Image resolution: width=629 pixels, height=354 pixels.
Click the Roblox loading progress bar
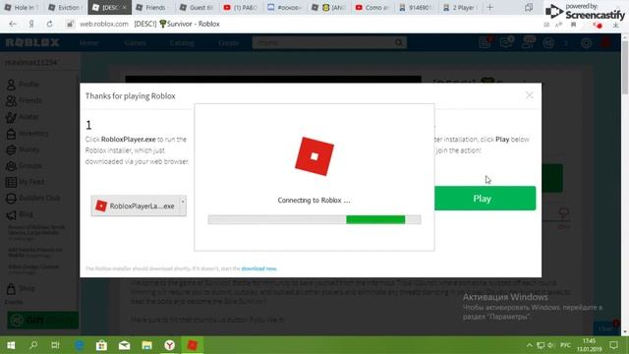click(314, 219)
